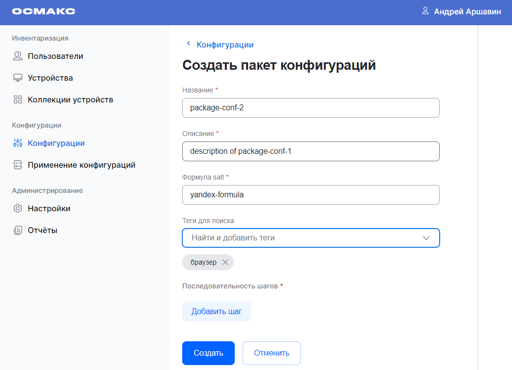Click the Отчёты report icon
The width and height of the screenshot is (512, 370).
pyautogui.click(x=18, y=230)
